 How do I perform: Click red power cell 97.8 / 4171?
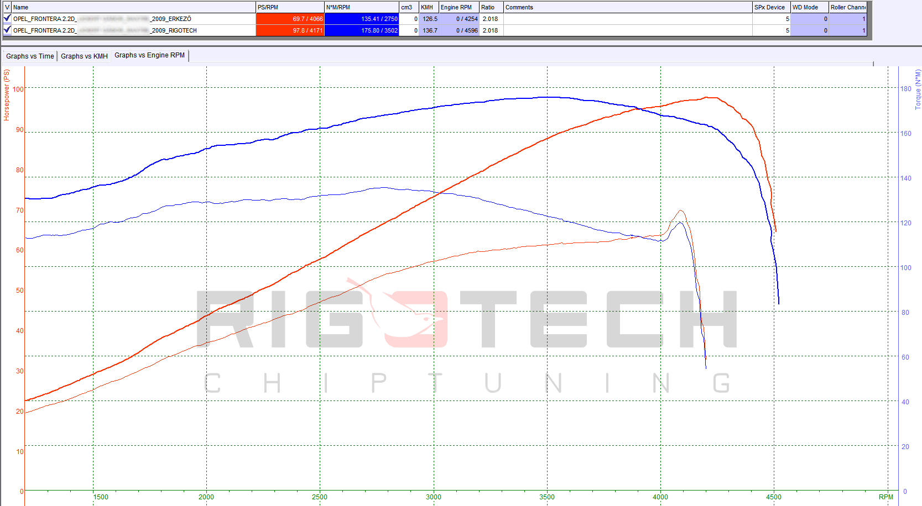coord(290,30)
